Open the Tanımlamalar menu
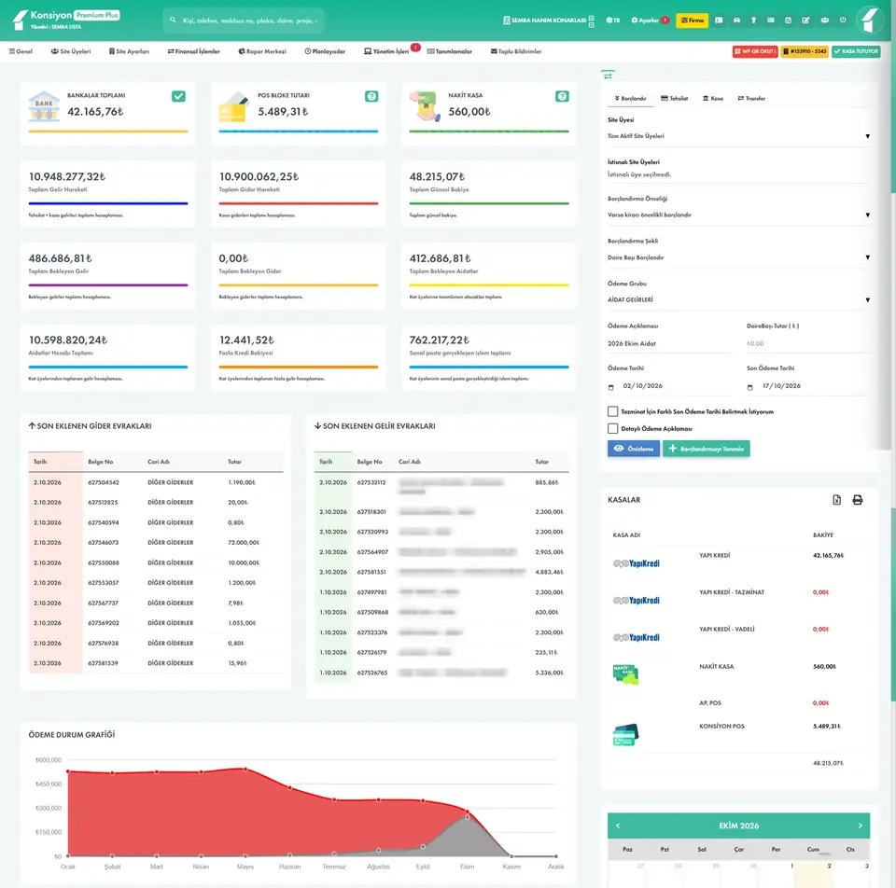896x888 pixels. click(450, 51)
